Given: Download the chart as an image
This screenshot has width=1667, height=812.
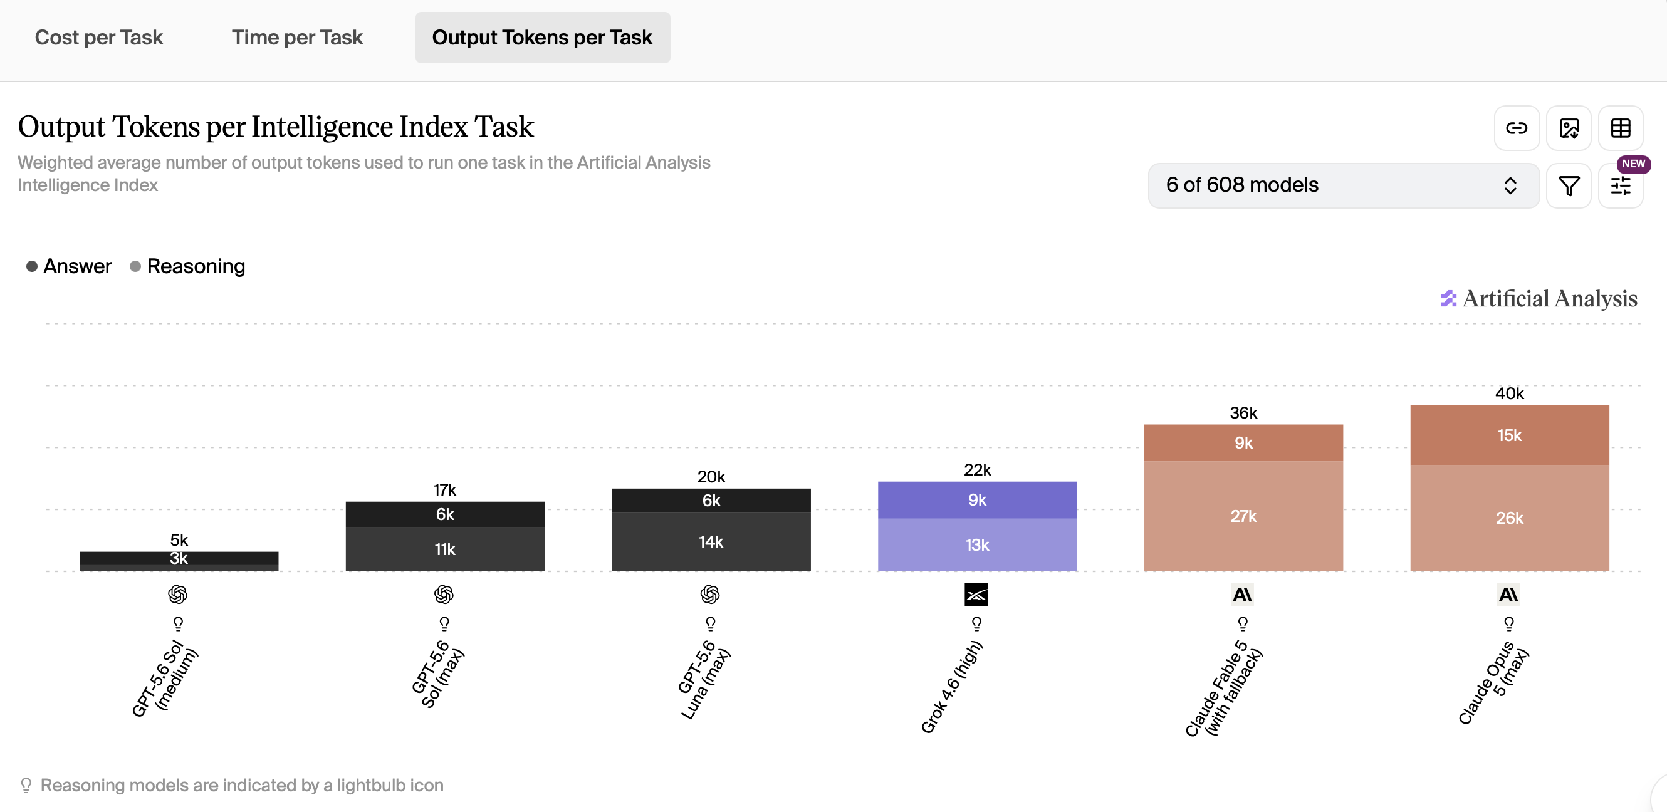Looking at the screenshot, I should pos(1569,128).
